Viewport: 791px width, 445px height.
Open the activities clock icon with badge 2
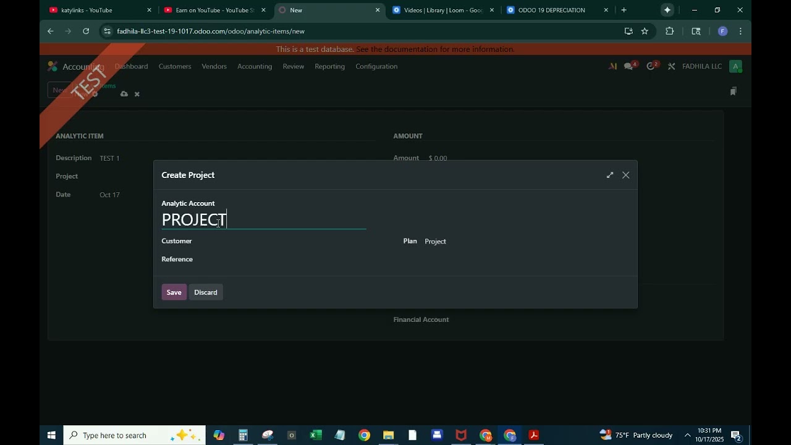coord(652,66)
